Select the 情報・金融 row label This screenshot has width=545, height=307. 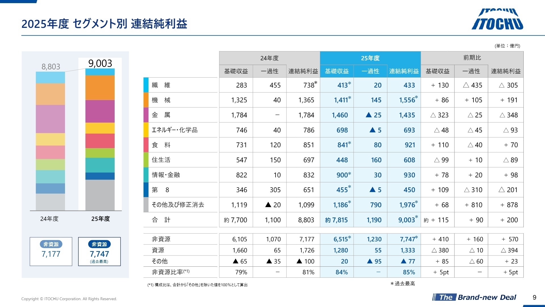pyautogui.click(x=166, y=175)
